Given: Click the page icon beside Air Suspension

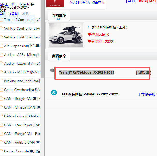Looking at the screenshot, I should [x=1, y=46].
